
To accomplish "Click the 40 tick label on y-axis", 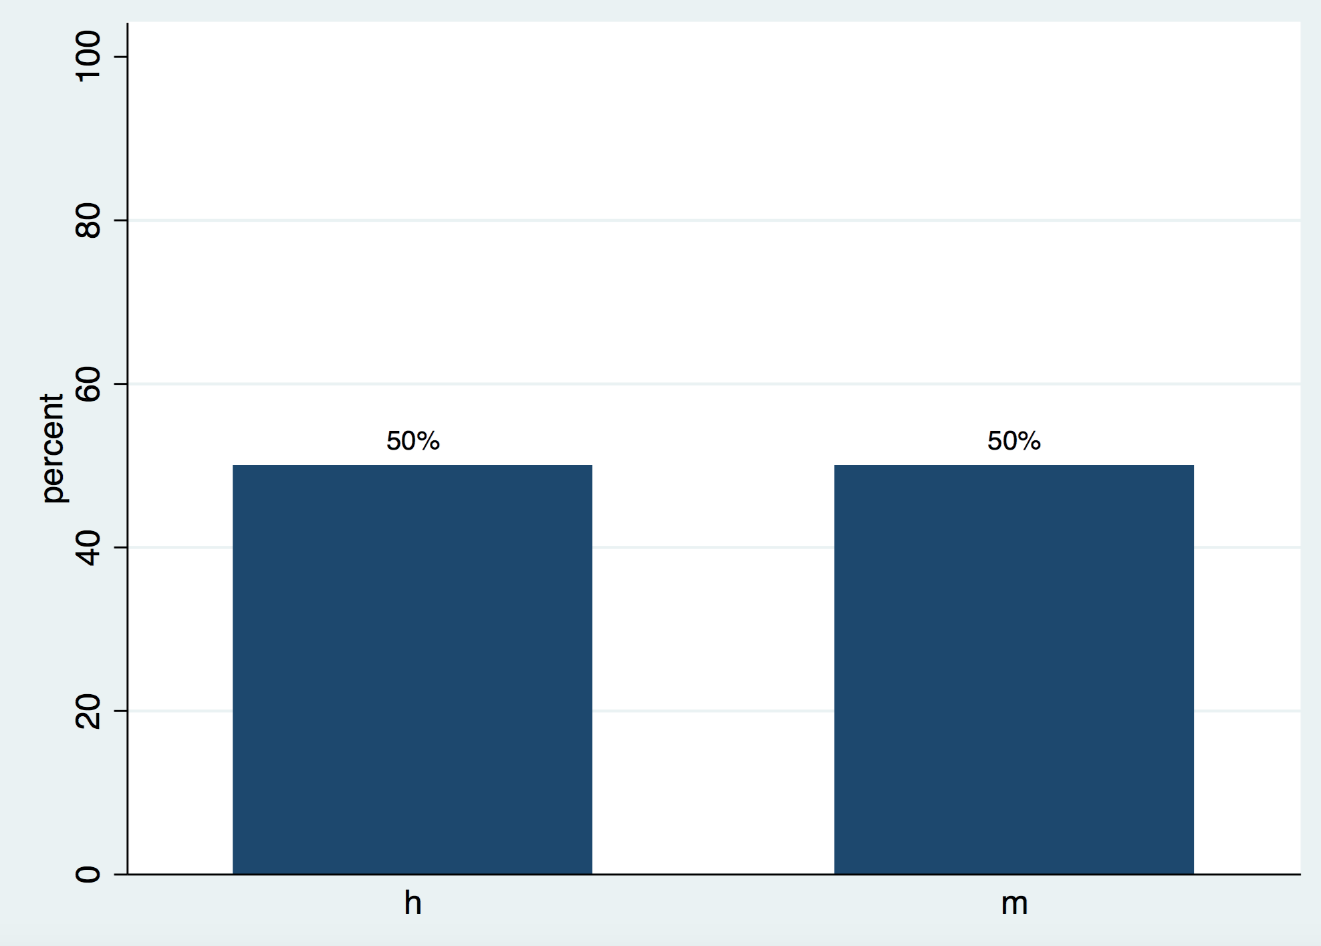I will (88, 547).
